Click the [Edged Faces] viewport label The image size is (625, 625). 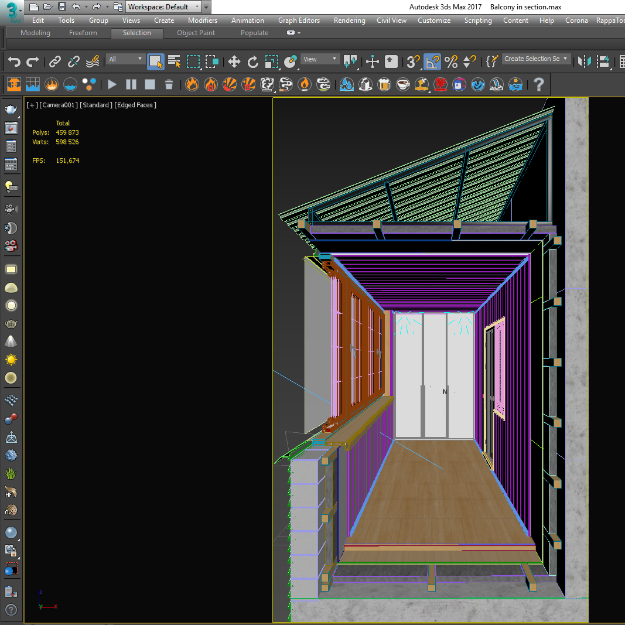tap(135, 105)
